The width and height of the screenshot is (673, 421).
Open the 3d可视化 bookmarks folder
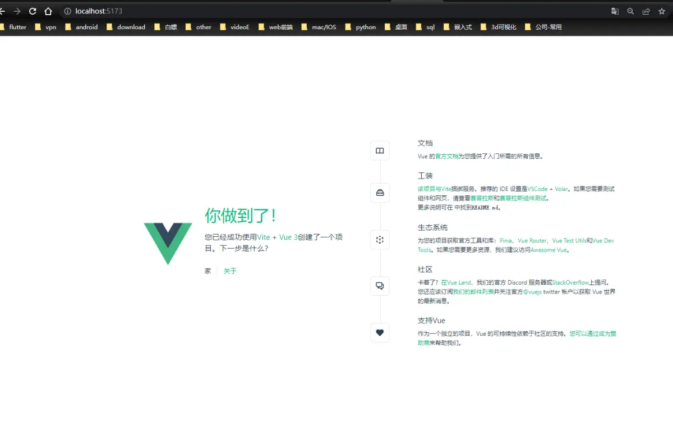point(499,27)
